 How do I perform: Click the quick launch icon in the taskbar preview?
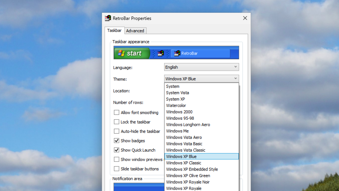[161, 53]
